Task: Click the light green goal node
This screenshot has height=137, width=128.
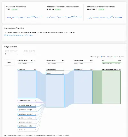Action: [111, 87]
